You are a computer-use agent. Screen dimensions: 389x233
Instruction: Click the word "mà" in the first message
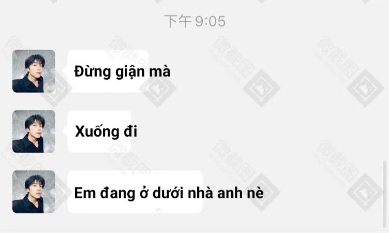pos(160,72)
